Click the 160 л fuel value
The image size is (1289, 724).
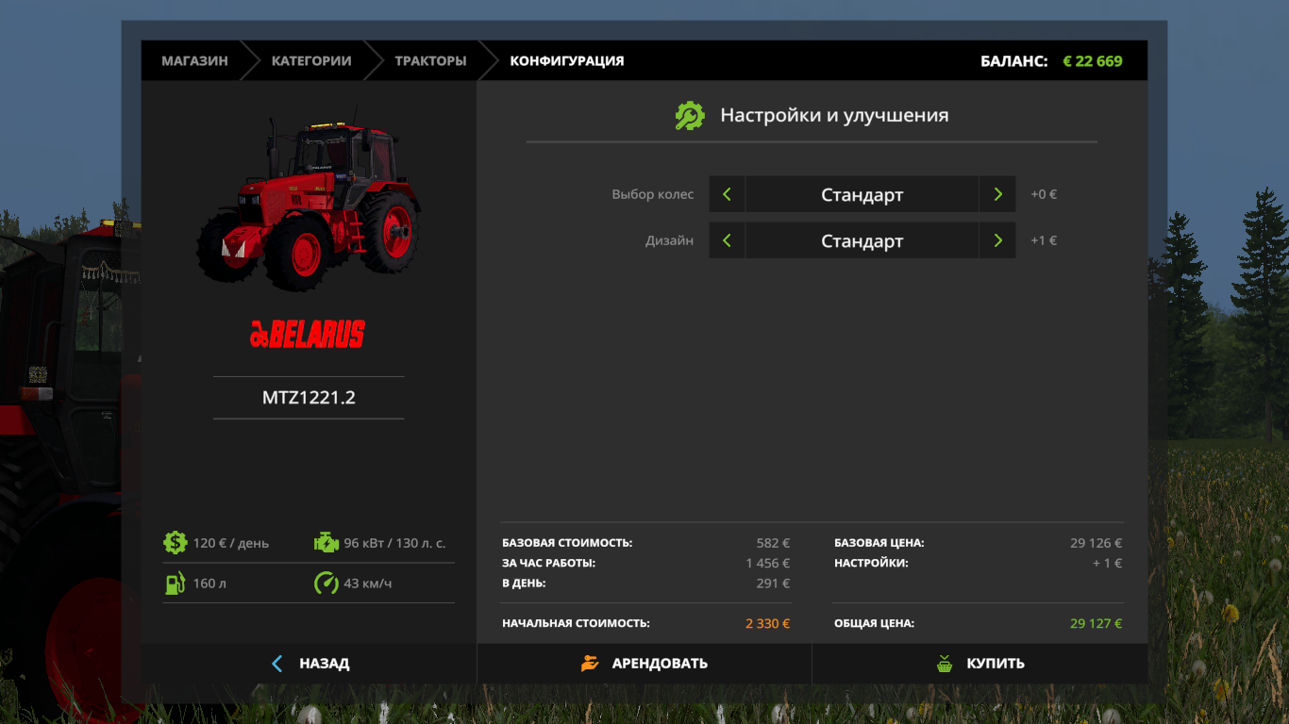point(209,584)
